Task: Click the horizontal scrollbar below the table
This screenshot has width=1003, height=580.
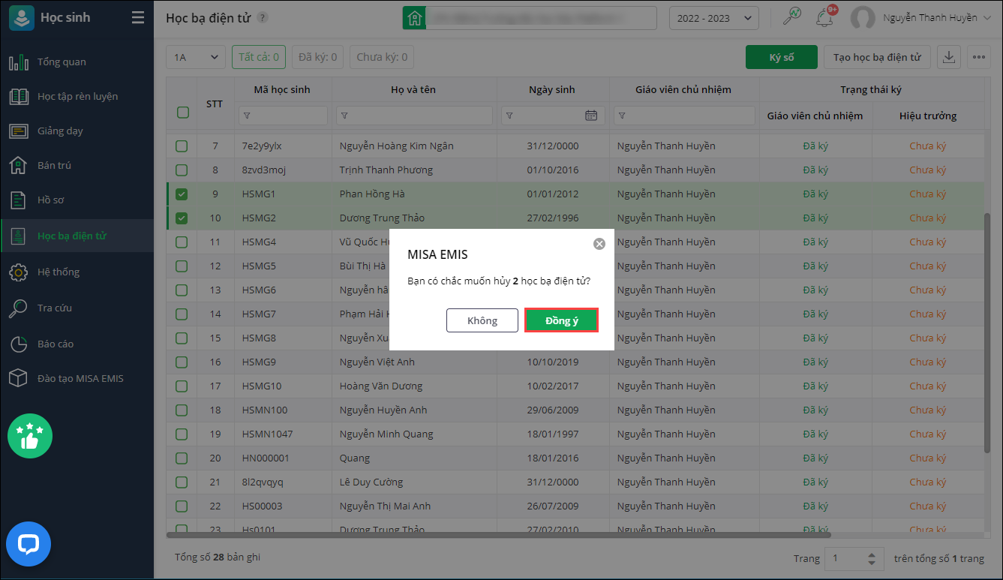Action: (x=498, y=535)
